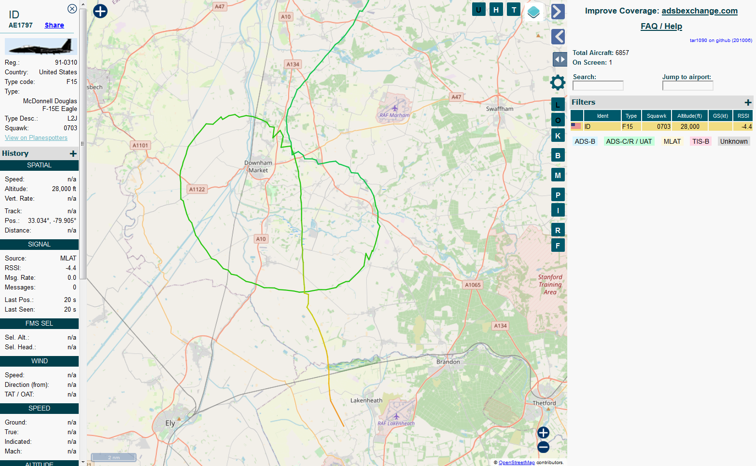This screenshot has width=756, height=466.
Task: Sort table by Type column
Action: (631, 116)
